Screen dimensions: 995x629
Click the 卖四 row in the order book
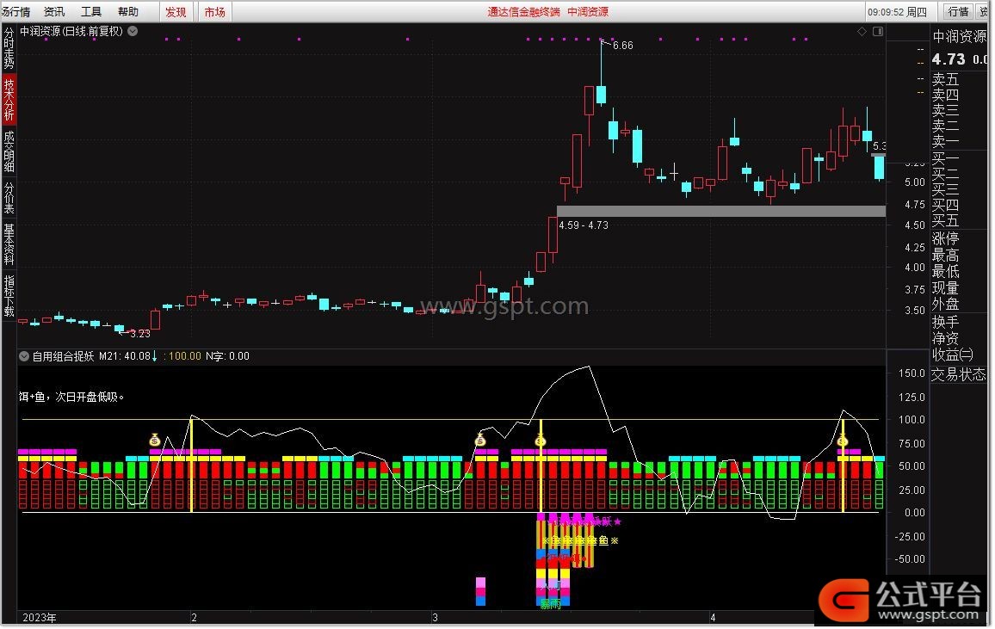pos(945,96)
